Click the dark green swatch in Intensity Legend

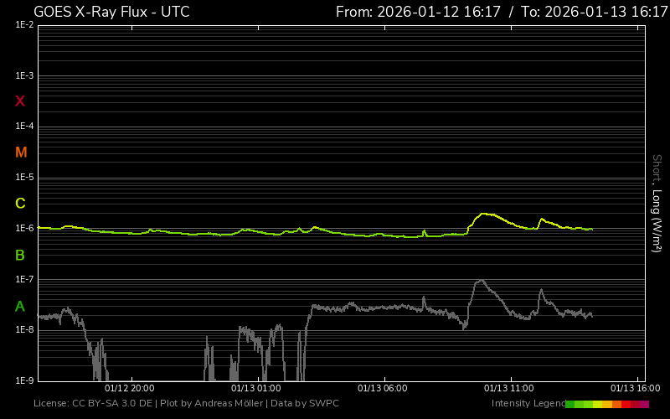(569, 404)
